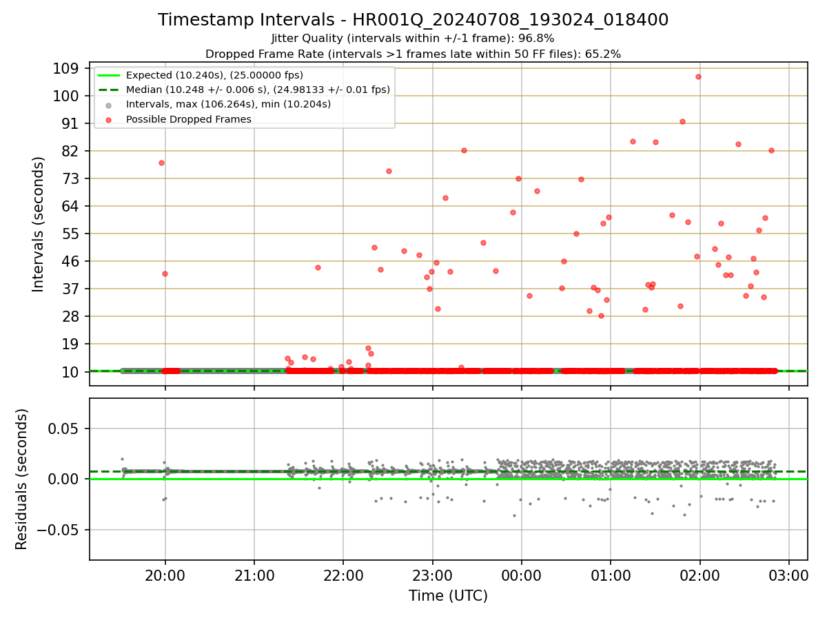Image resolution: width=827 pixels, height=620 pixels.
Task: Click the highest red dropped-frame point near 106 seconds
Action: pos(698,76)
